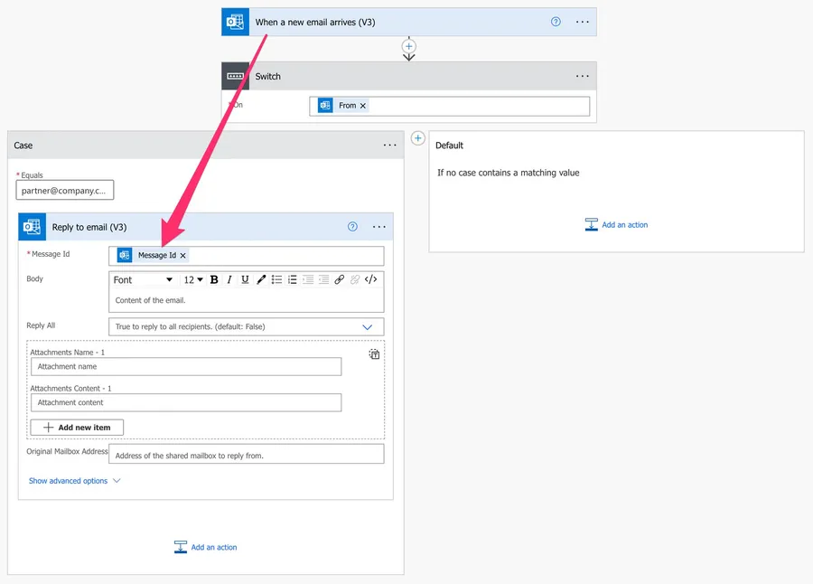Toggle italic formatting in Body editor
This screenshot has width=813, height=584.
point(229,280)
